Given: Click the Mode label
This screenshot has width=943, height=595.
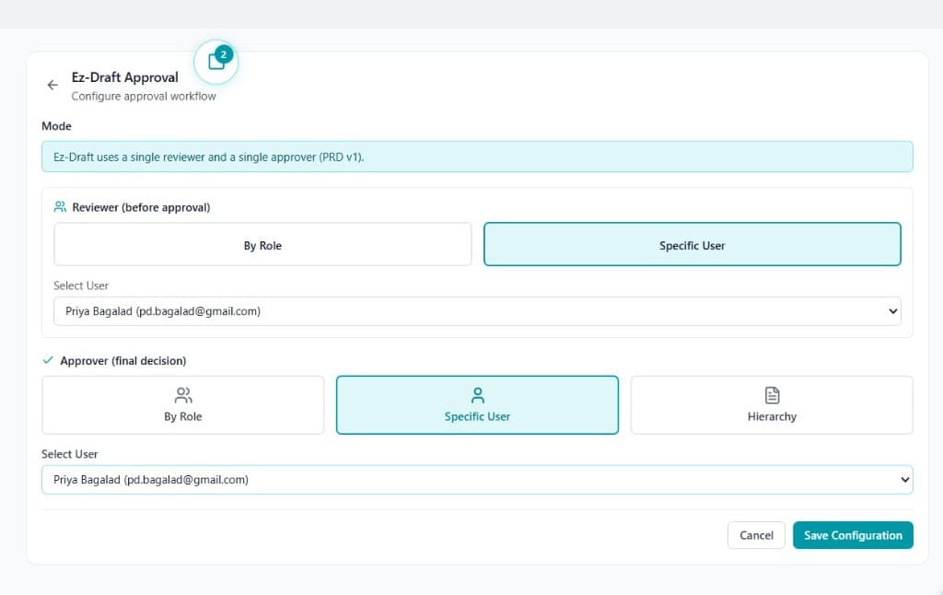Looking at the screenshot, I should 56,126.
